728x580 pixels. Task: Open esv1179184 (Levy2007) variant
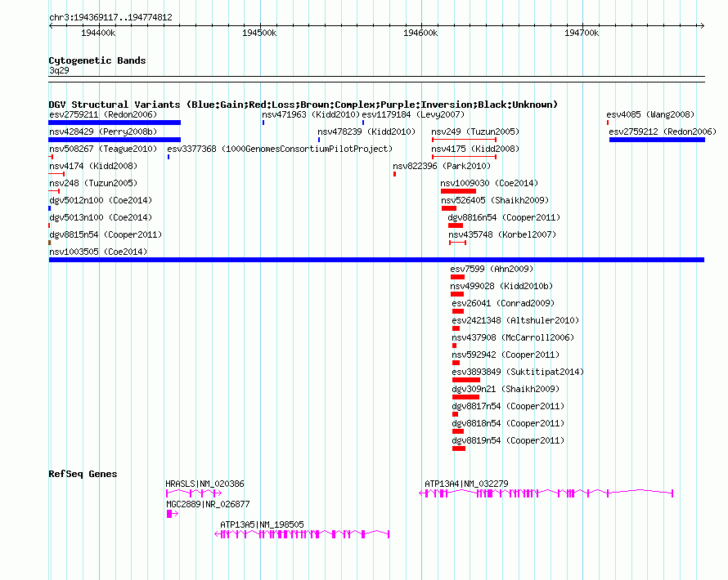(413, 114)
